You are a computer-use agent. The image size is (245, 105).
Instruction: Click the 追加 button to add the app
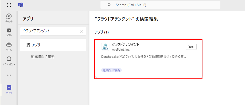tap(191, 47)
